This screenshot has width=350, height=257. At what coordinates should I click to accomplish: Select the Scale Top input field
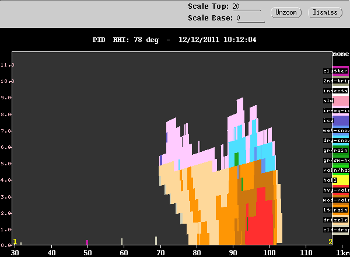[x=246, y=6]
